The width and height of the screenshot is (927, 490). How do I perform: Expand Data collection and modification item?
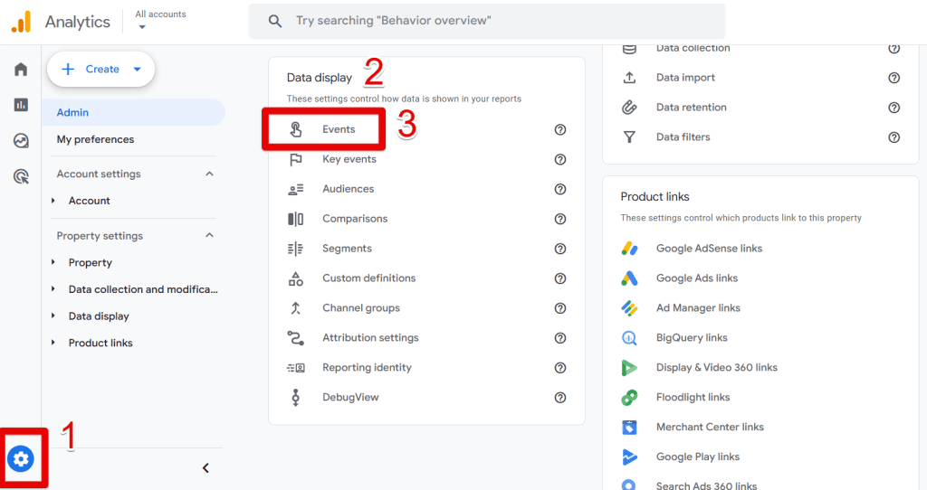[53, 289]
